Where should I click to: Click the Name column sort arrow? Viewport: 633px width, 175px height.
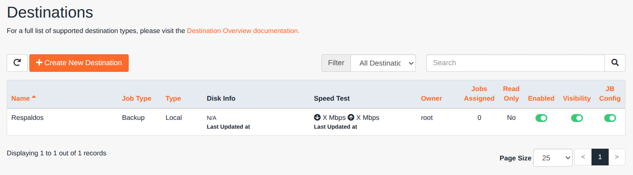(x=34, y=97)
